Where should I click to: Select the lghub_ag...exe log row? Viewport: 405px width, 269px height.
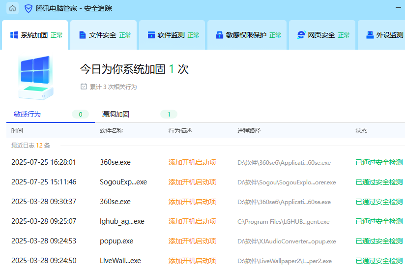tap(122, 221)
